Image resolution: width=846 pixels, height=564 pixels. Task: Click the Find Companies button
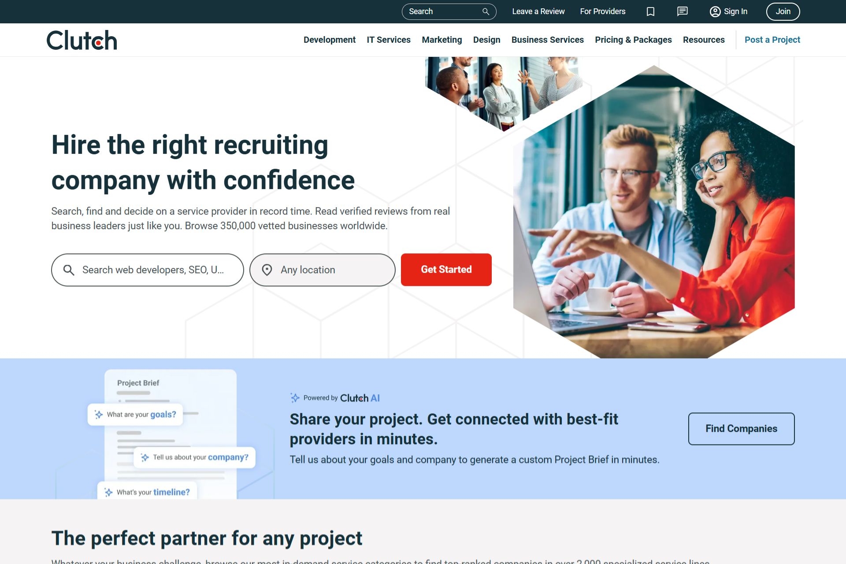741,429
